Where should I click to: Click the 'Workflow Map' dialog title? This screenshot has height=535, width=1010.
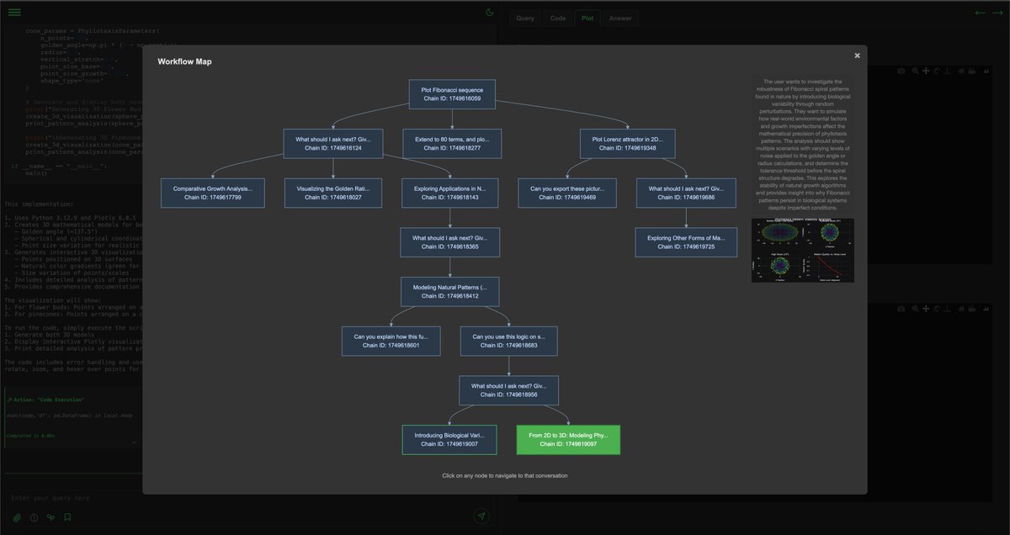coord(184,61)
